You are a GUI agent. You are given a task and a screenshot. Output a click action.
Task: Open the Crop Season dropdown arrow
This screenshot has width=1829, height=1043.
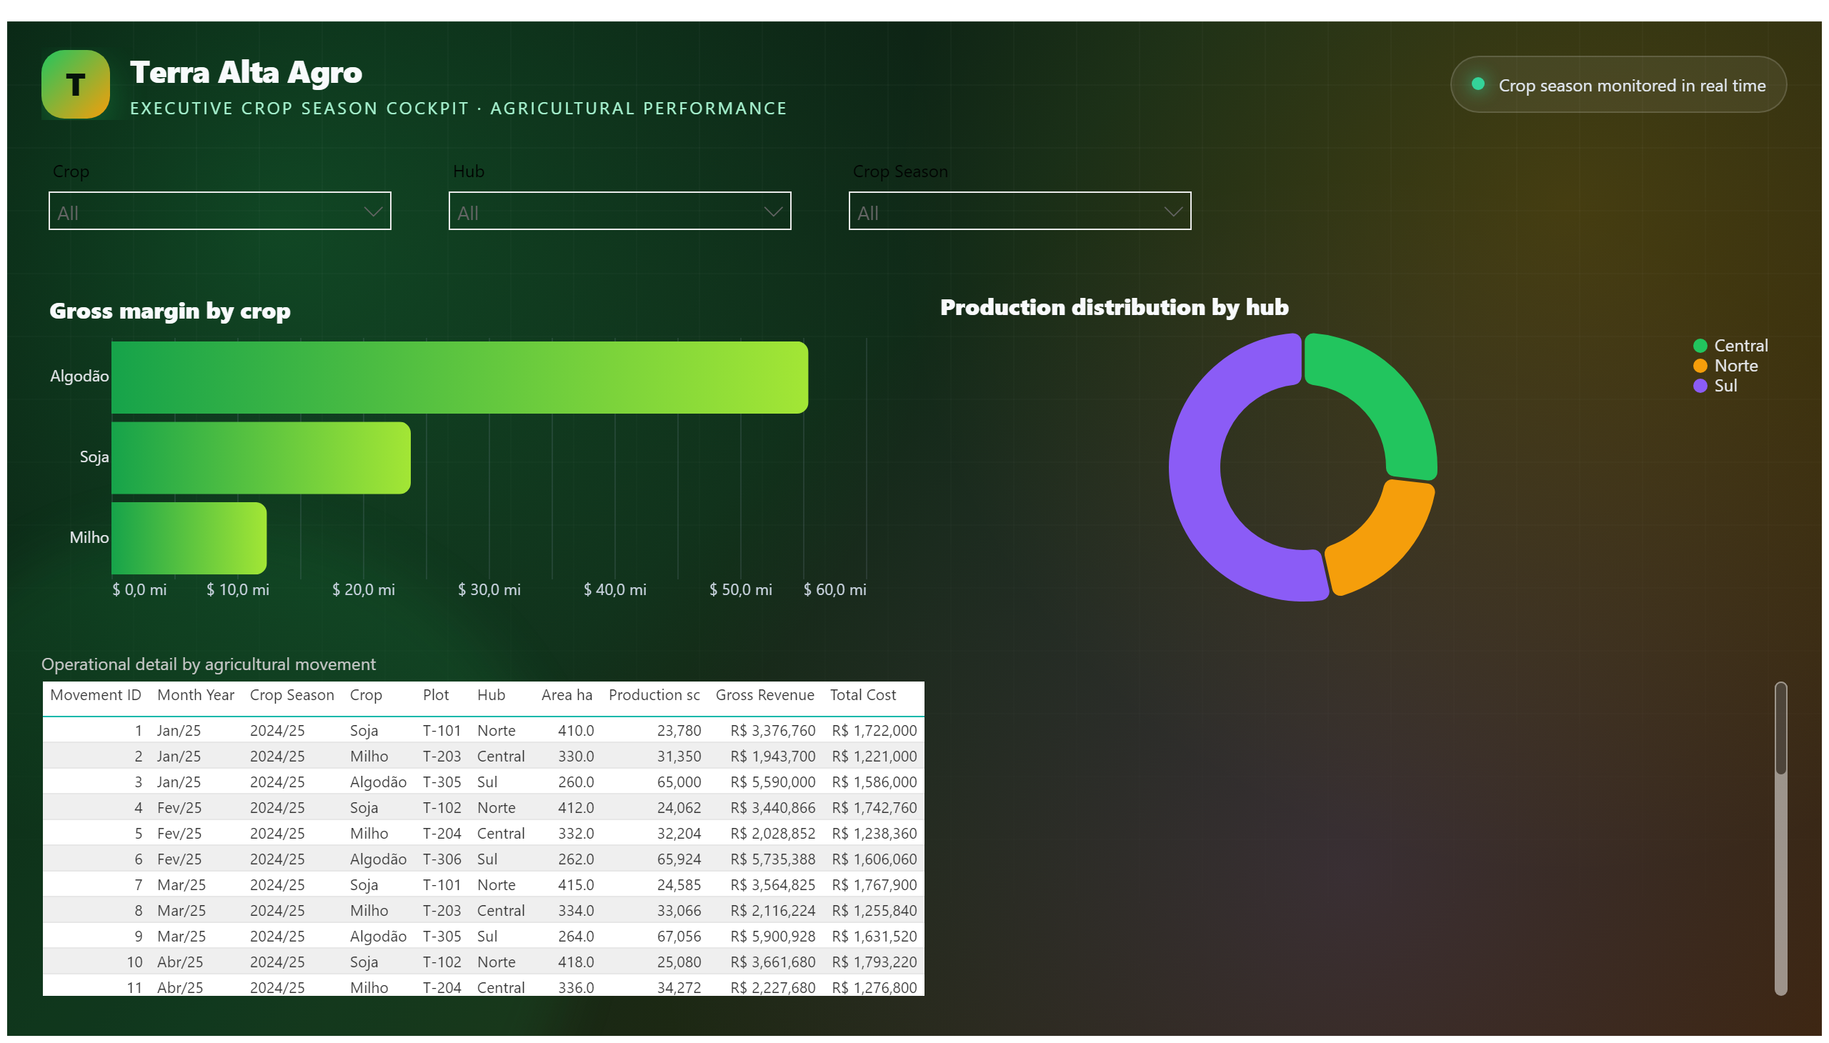[x=1172, y=212]
